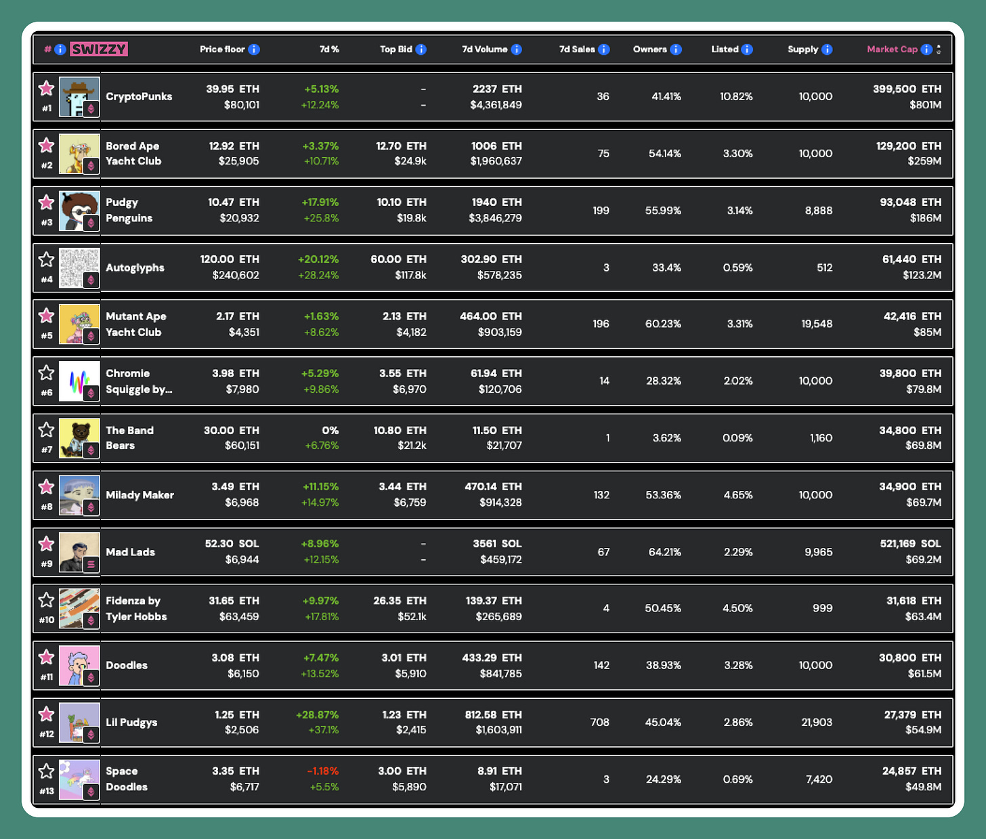The image size is (986, 839).
Task: Favorite Space Doodles with its star
Action: 46,771
